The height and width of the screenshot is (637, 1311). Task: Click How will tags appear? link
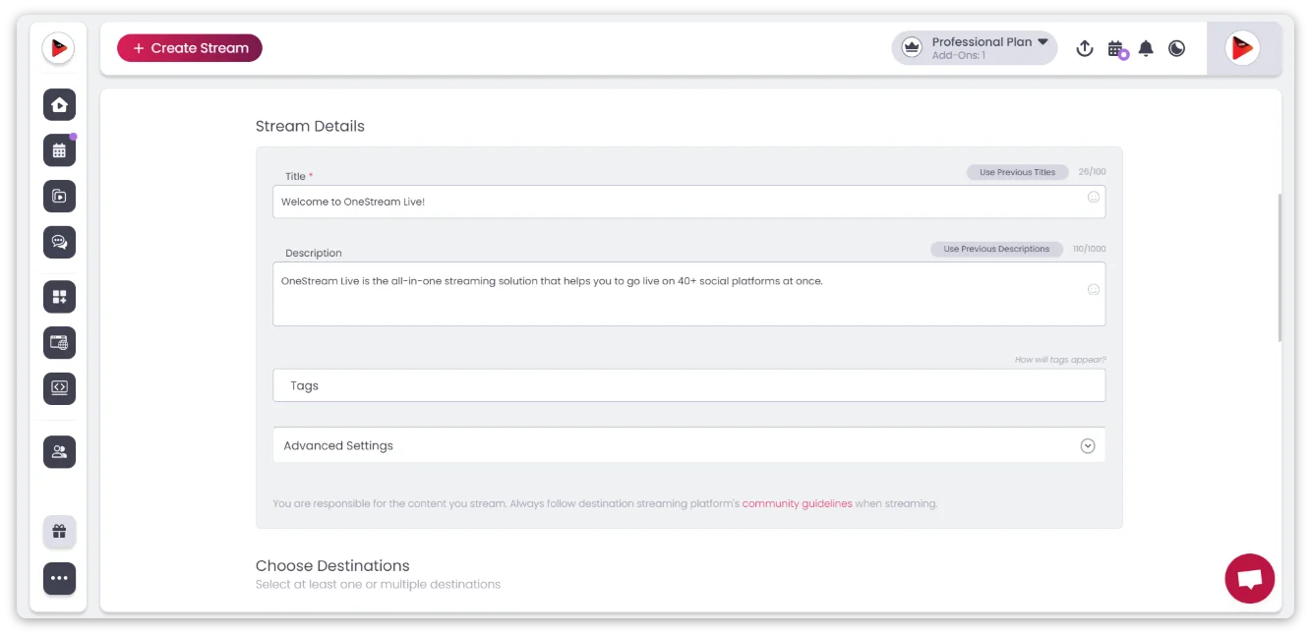click(x=1060, y=360)
